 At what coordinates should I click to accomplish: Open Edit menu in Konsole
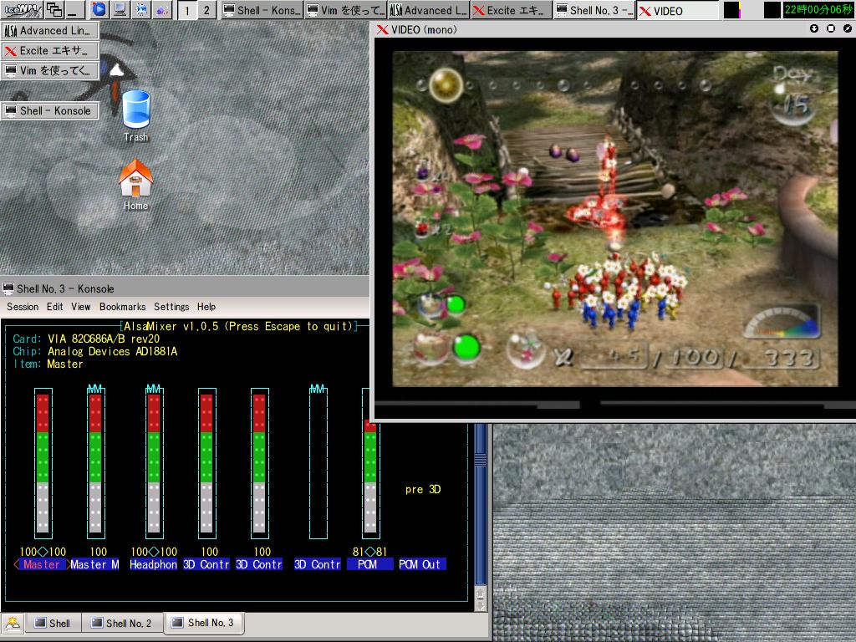[54, 307]
